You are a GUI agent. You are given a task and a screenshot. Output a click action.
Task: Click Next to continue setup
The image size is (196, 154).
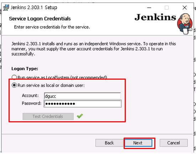[138, 143]
